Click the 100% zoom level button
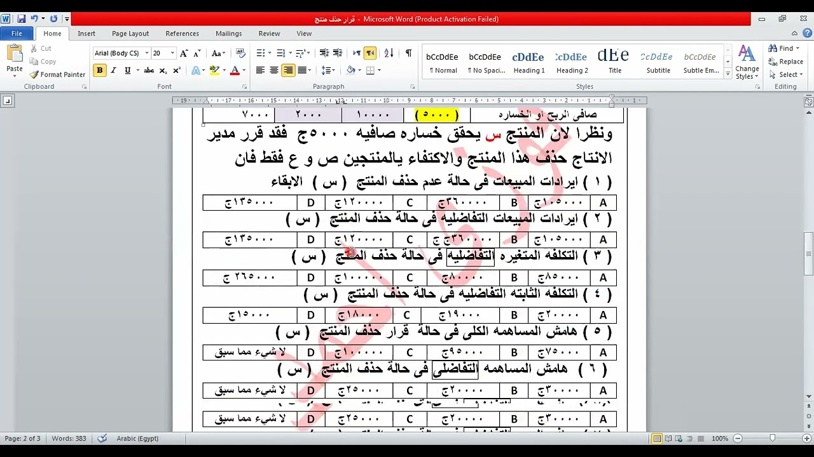This screenshot has height=457, width=814. 719,439
